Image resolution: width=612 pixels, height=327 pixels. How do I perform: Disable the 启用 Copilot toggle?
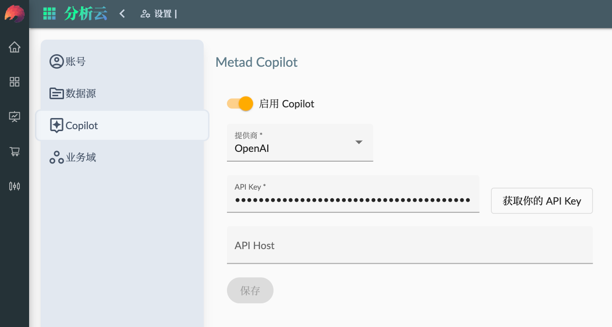(240, 104)
